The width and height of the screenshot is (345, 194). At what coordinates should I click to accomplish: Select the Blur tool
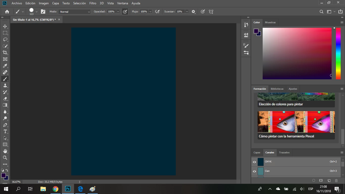point(5,112)
